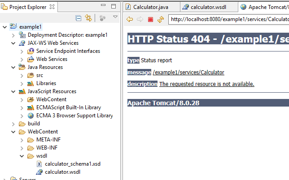Click the Apache Tomcat/8.0.28 footer text
The image size is (289, 180).
click(x=163, y=103)
